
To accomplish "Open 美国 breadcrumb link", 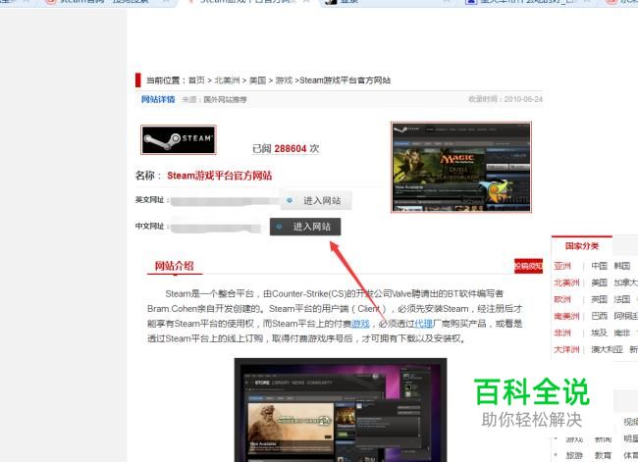I will [x=257, y=80].
